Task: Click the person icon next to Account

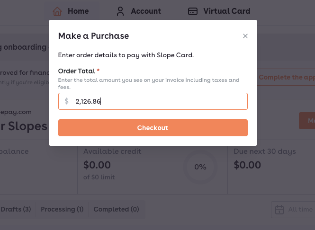Action: coord(120,11)
